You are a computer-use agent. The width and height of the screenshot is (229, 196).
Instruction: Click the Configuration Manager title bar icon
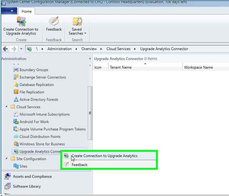(3, 3)
